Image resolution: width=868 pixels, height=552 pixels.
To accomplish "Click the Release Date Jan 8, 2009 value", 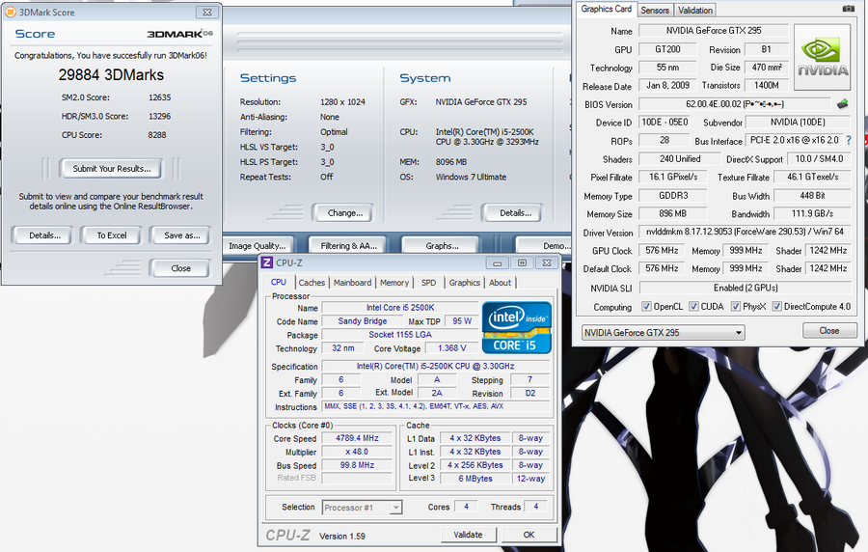I will [667, 85].
